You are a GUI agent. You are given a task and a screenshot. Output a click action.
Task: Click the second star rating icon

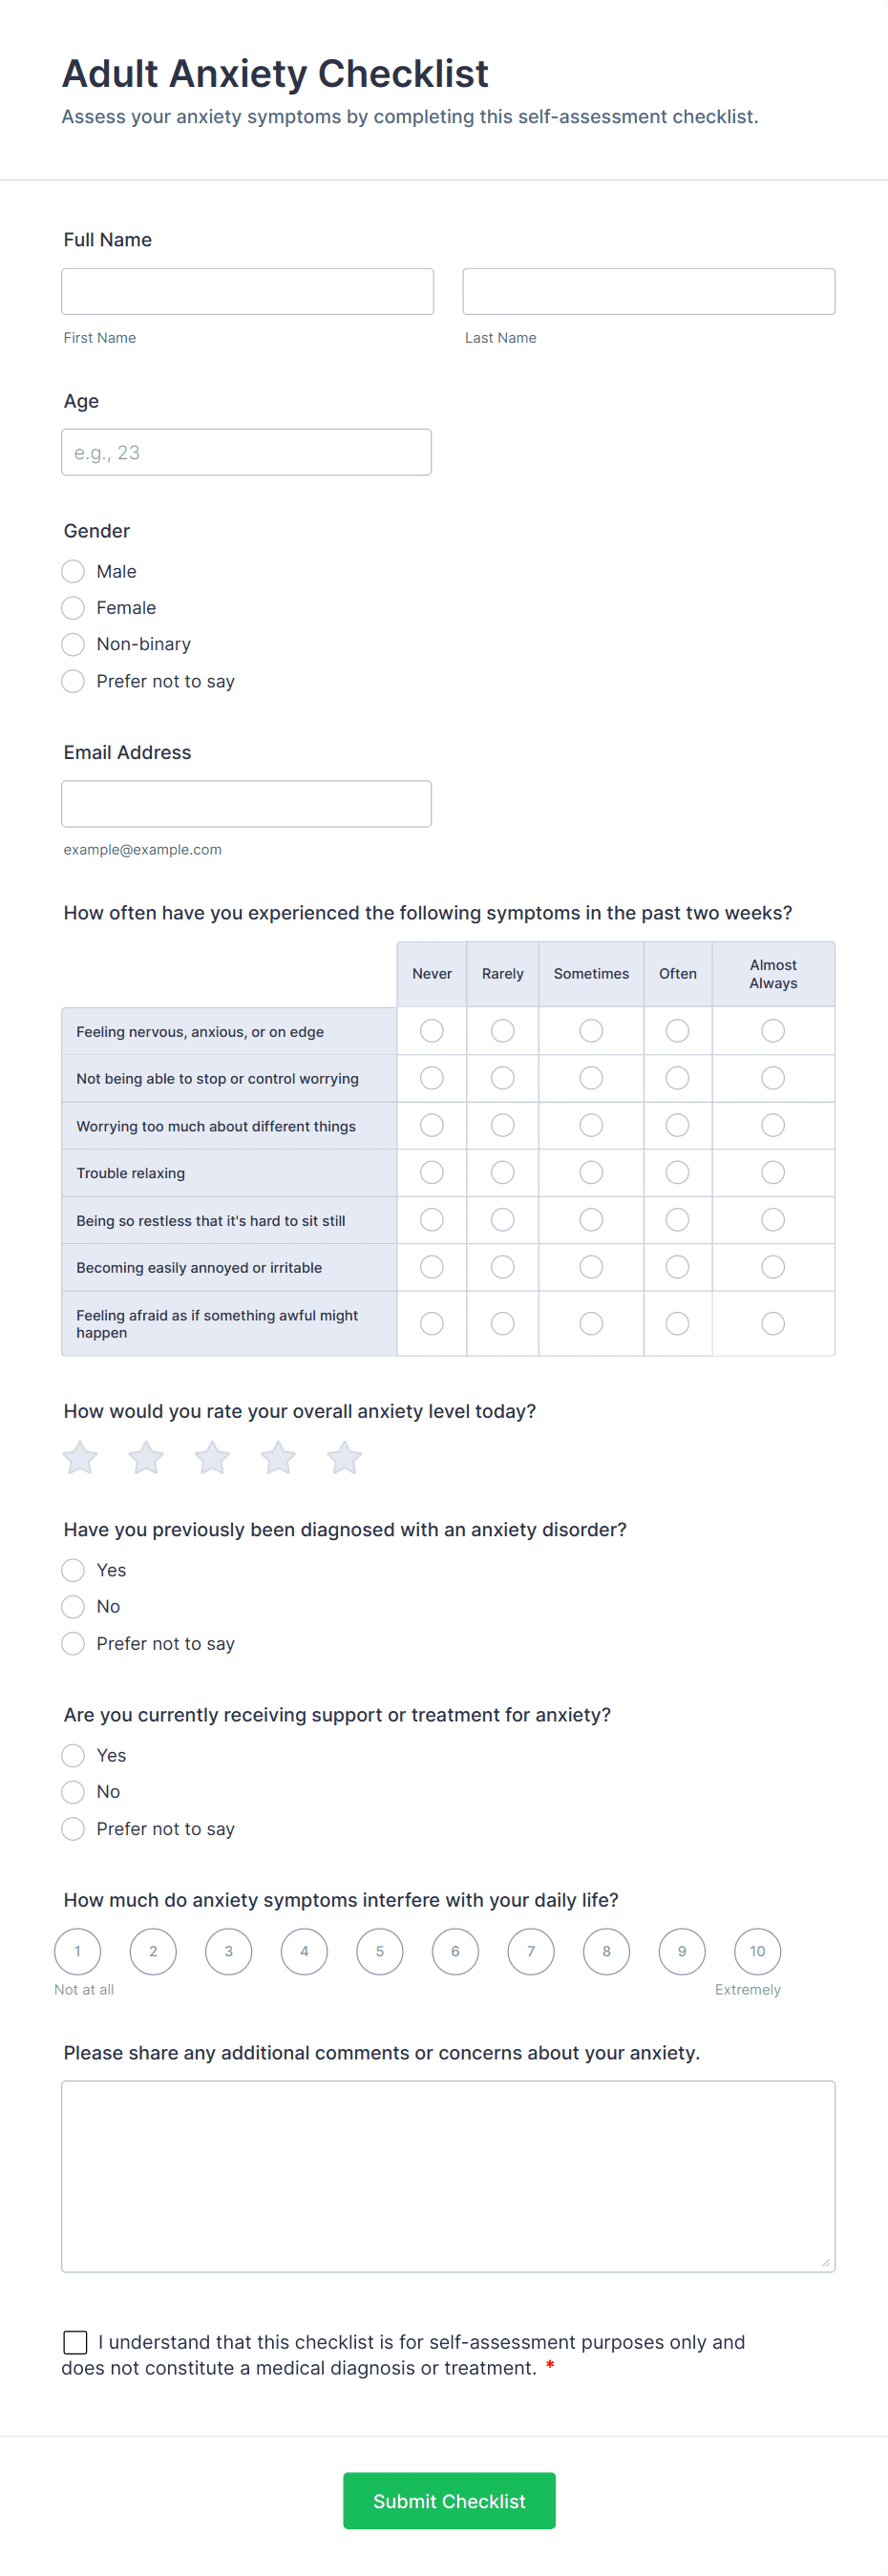pos(146,1458)
